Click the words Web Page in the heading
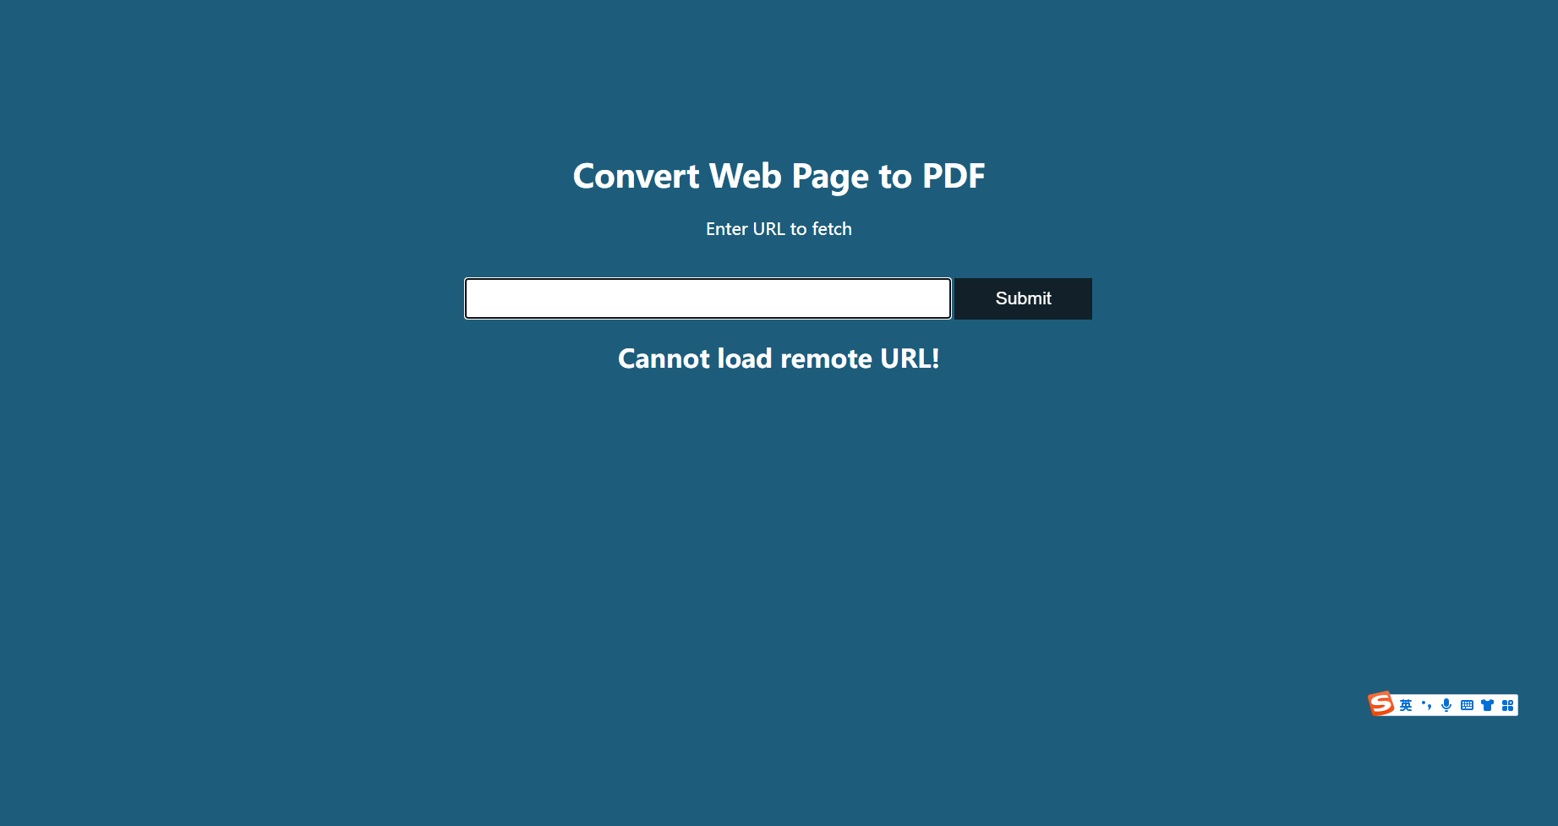 coord(789,176)
